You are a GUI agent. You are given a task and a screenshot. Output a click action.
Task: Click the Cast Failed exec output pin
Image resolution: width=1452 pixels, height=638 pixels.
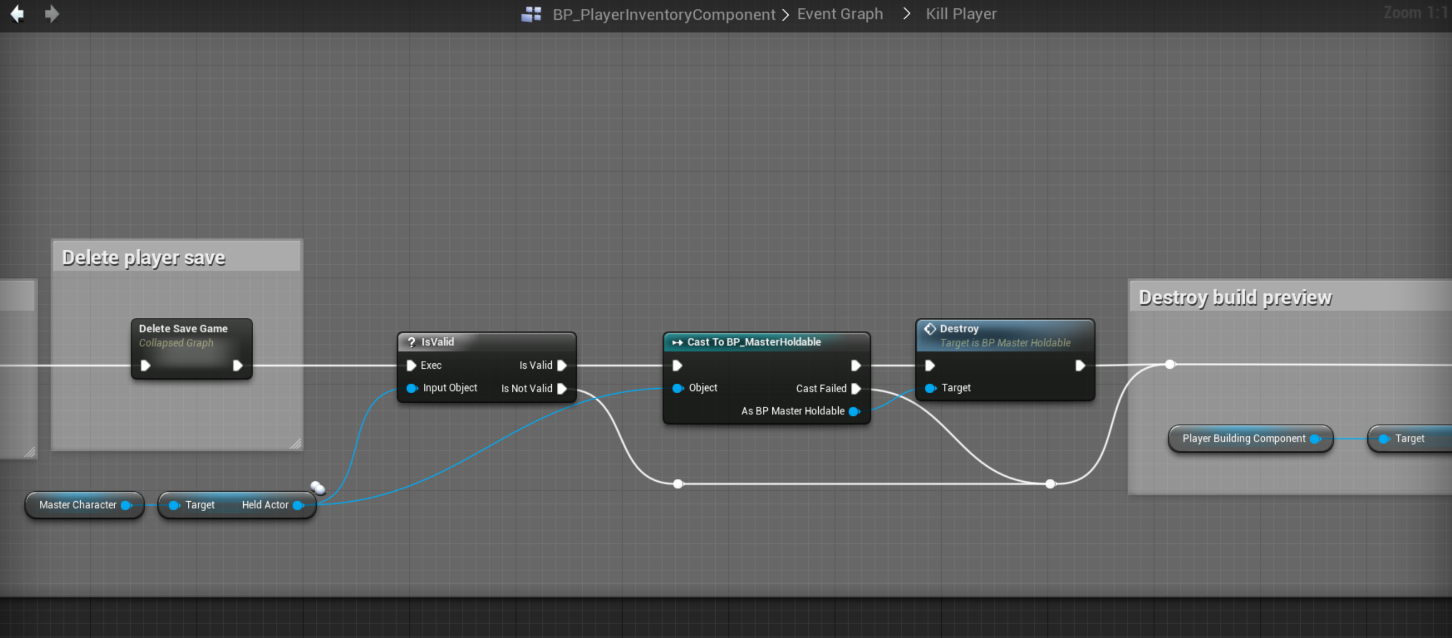[x=856, y=388]
